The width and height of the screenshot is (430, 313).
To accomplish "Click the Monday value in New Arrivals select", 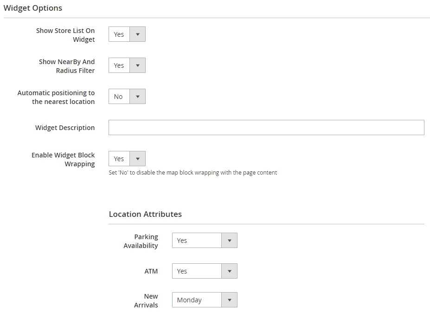I will (189, 300).
